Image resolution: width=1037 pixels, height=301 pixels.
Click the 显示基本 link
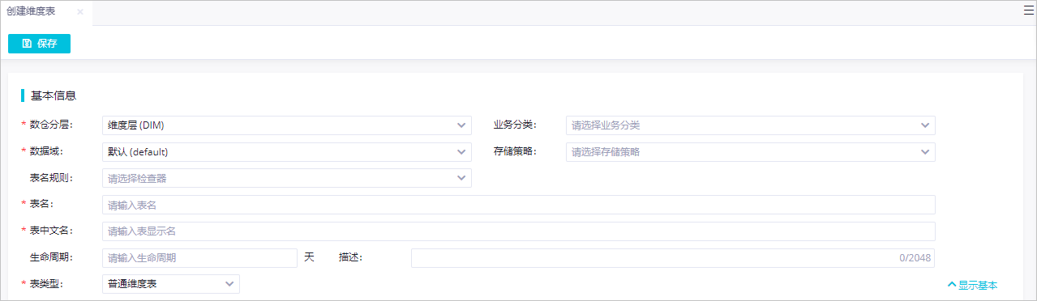(978, 285)
